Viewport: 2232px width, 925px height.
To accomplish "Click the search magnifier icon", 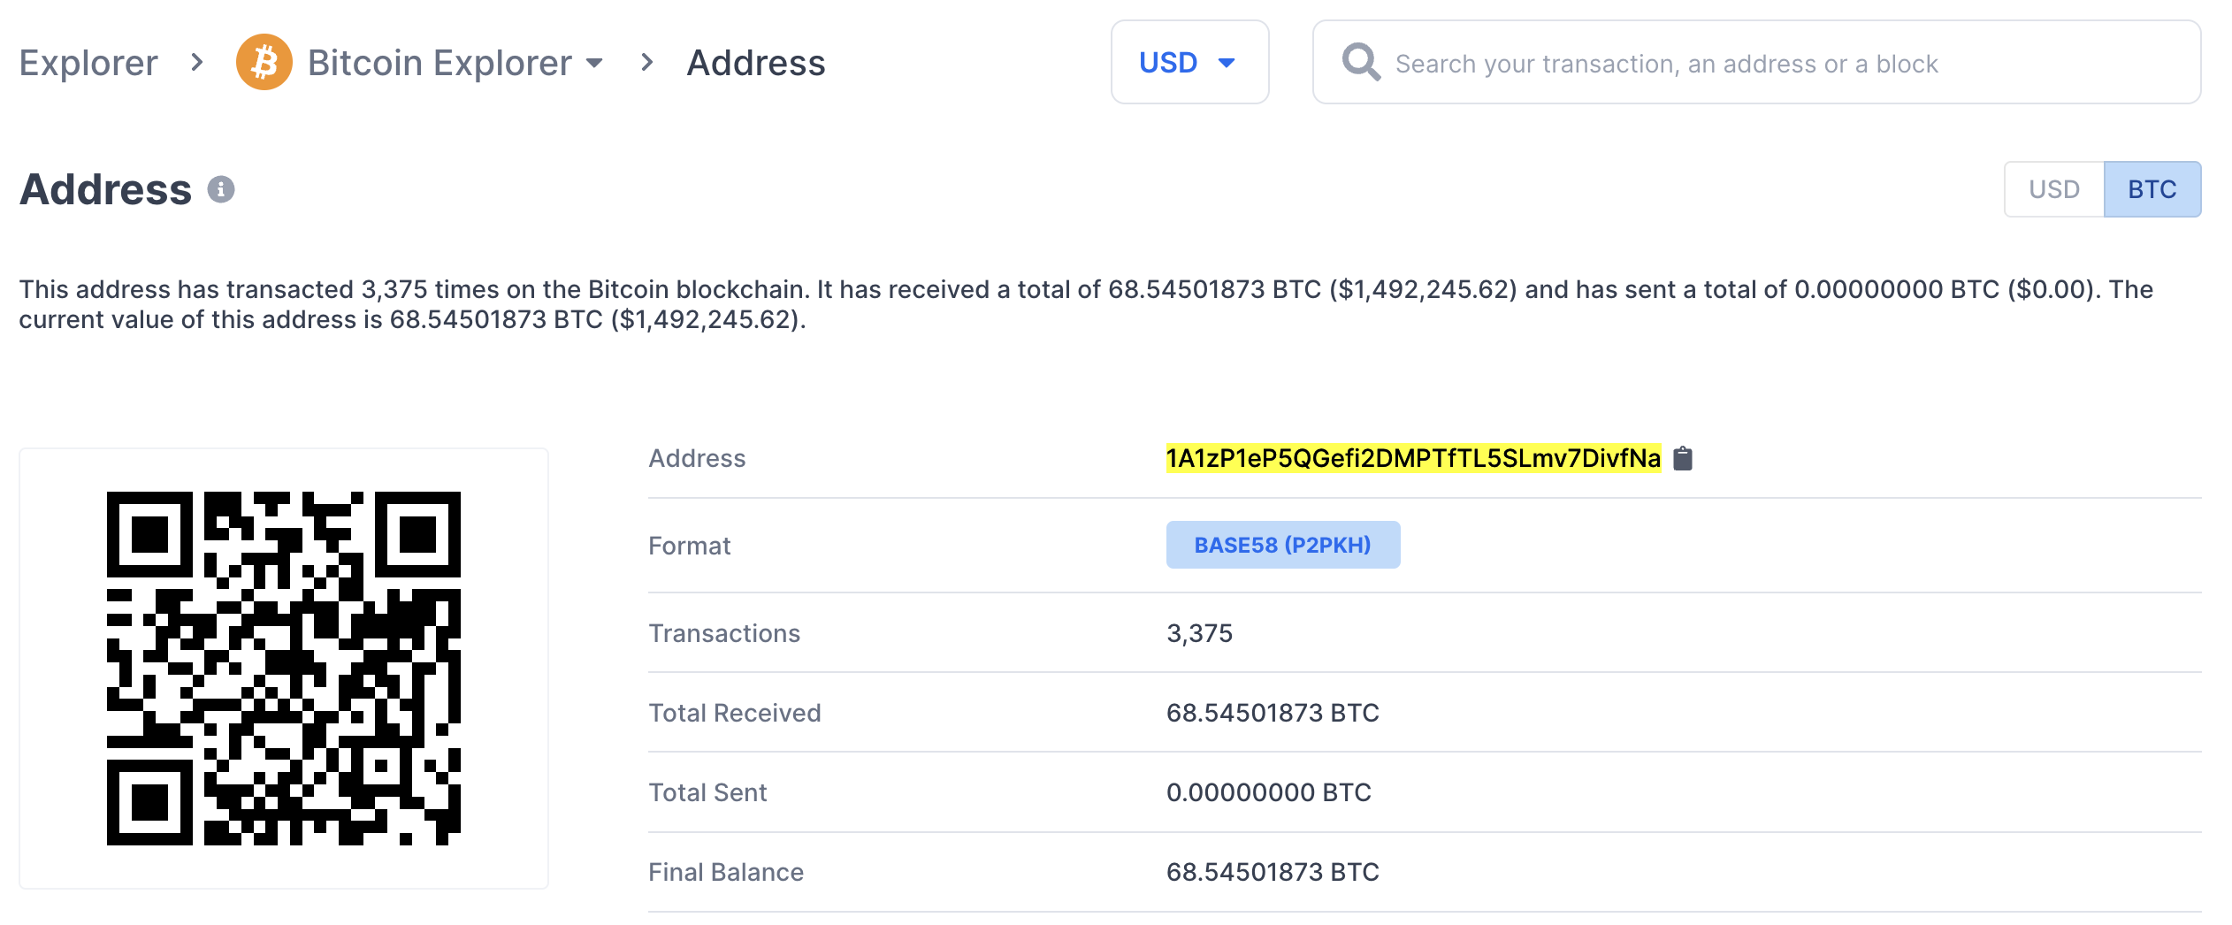I will click(1359, 62).
